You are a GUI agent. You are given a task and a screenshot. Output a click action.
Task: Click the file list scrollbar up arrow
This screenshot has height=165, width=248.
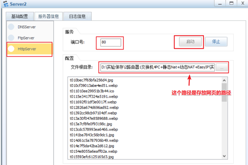click(x=224, y=80)
